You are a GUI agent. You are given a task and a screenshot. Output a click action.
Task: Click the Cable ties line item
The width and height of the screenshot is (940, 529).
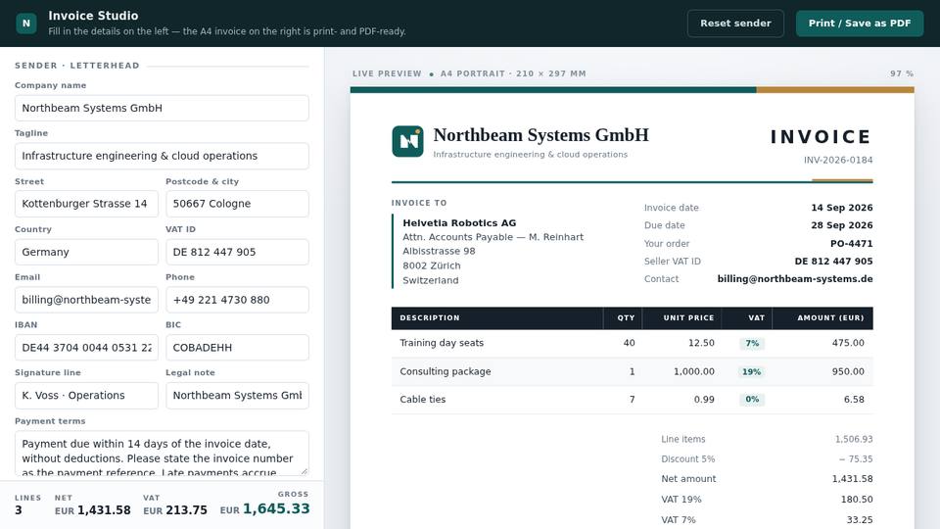tap(423, 400)
